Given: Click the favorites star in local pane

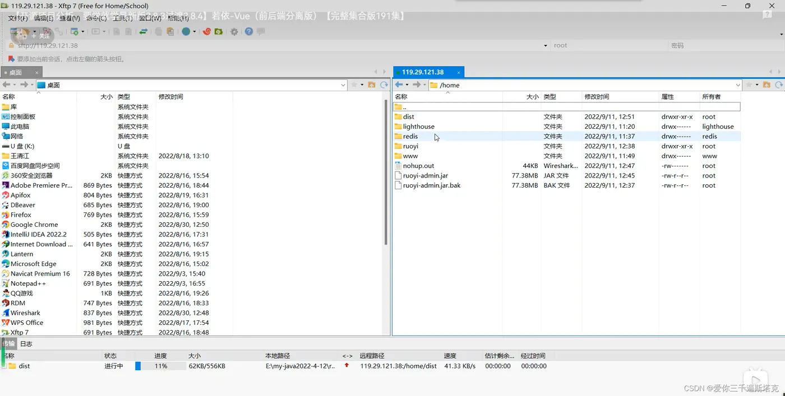Looking at the screenshot, I should coord(354,85).
